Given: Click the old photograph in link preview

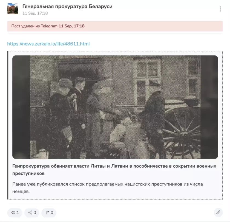Looking at the screenshot, I should [x=115, y=107].
